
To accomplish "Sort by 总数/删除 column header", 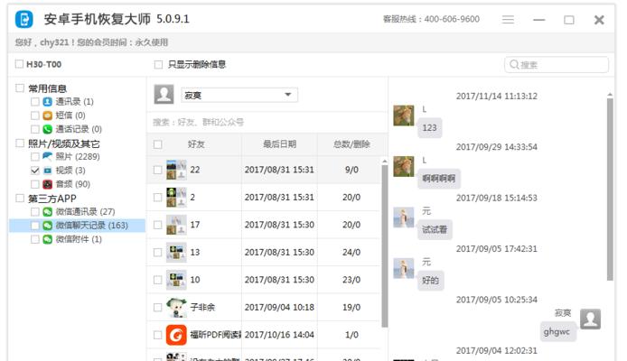I will click(351, 144).
